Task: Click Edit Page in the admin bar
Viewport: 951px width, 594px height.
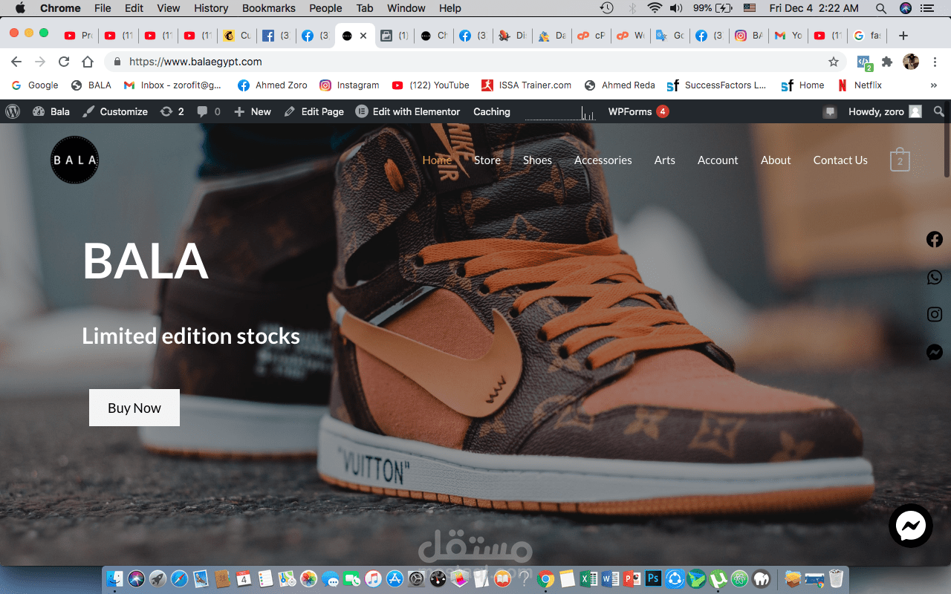Action: click(314, 111)
